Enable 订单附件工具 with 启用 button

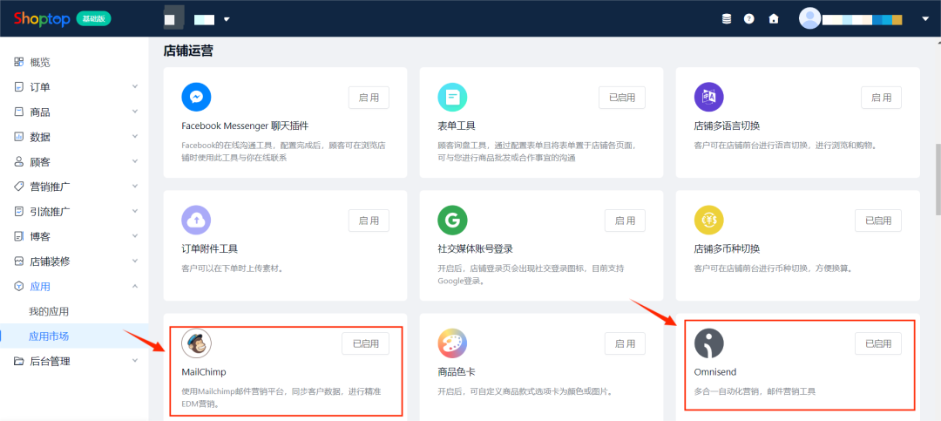pyautogui.click(x=369, y=221)
